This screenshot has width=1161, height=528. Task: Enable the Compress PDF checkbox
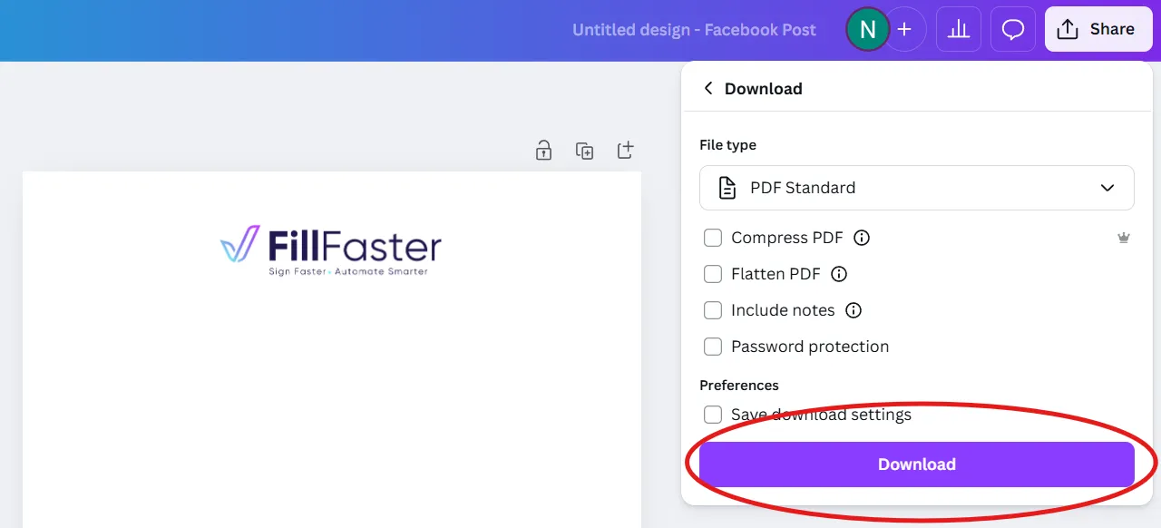tap(713, 237)
